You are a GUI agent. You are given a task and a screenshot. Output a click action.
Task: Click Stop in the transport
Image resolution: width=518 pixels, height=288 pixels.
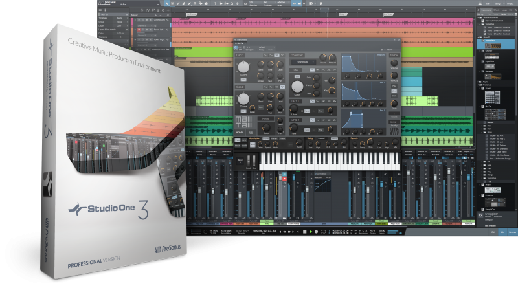click(305, 232)
